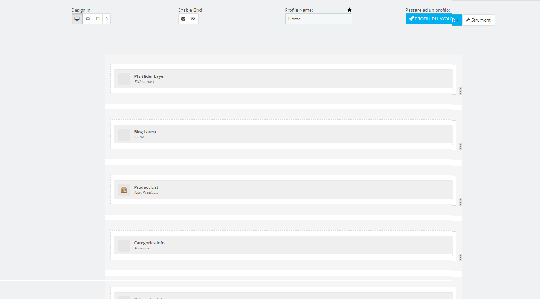Open the Profili di Layout dropdown
The height and width of the screenshot is (299, 540).
click(x=434, y=19)
